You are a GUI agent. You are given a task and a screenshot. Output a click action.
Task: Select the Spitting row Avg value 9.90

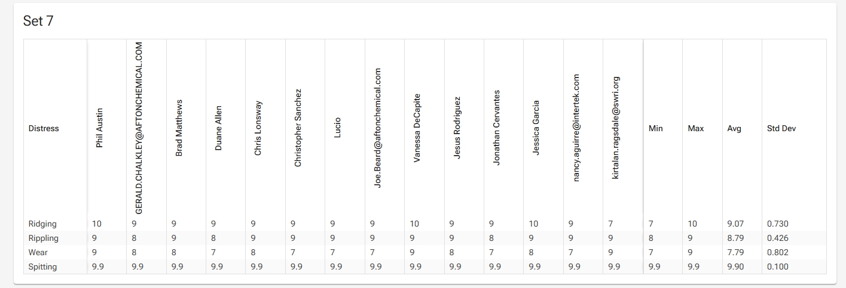point(735,267)
